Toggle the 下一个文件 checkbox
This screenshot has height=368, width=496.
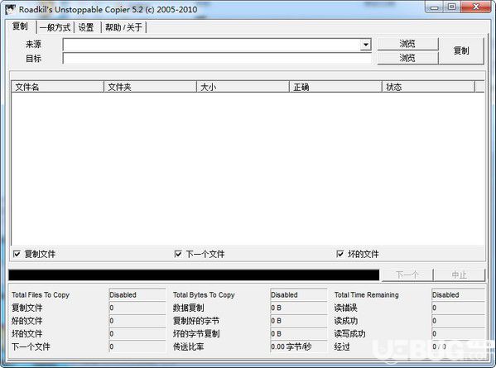[x=178, y=254]
